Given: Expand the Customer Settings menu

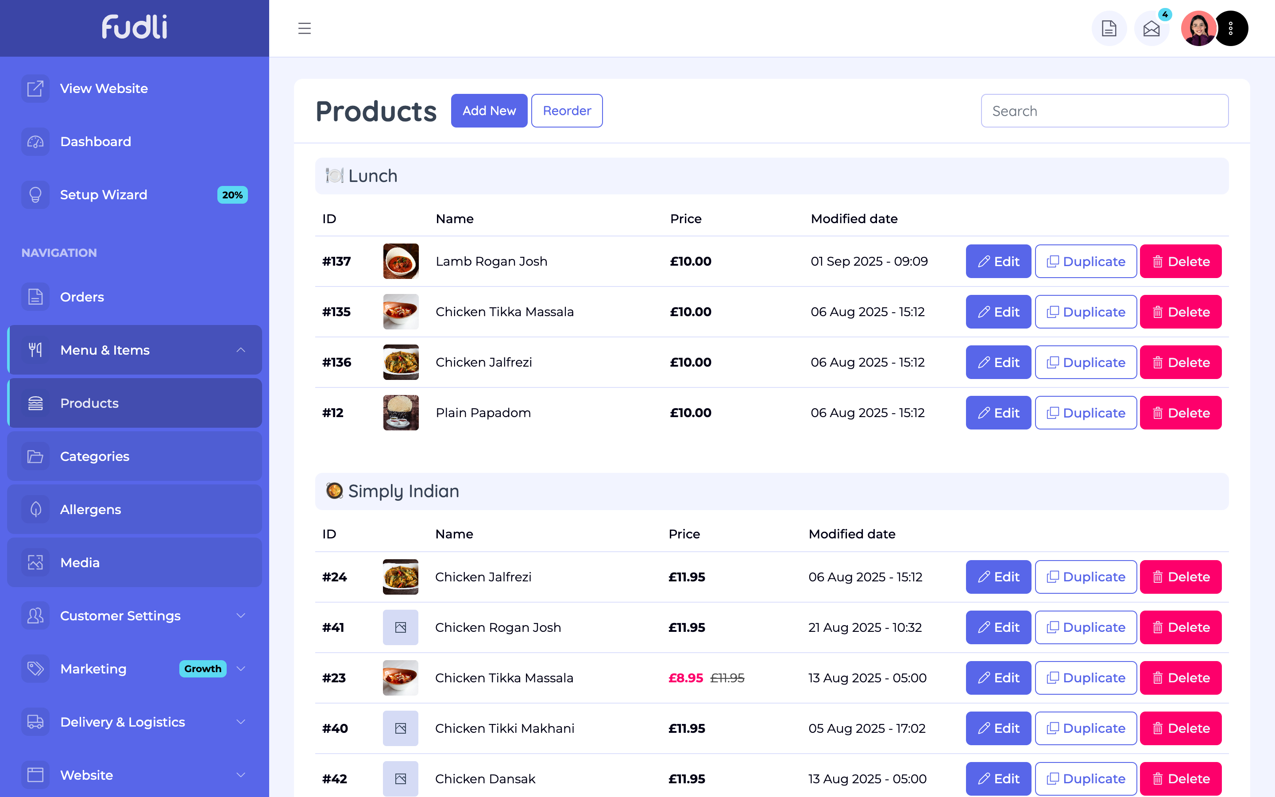Looking at the screenshot, I should coord(241,615).
